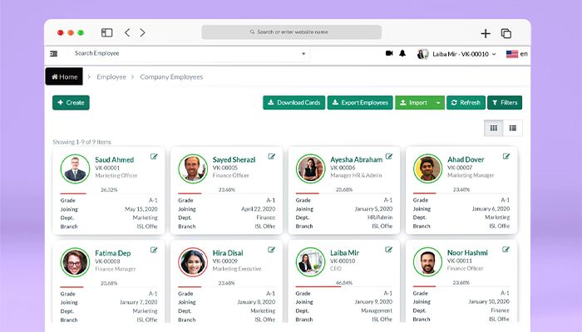Click the Create button
The height and width of the screenshot is (332, 582).
[71, 103]
